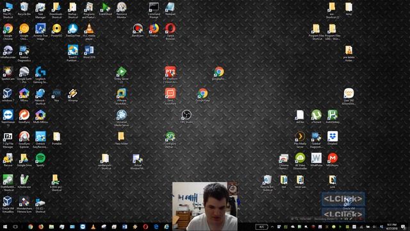Open the New folder desktop icon
The image size is (410, 231).
[121, 138]
